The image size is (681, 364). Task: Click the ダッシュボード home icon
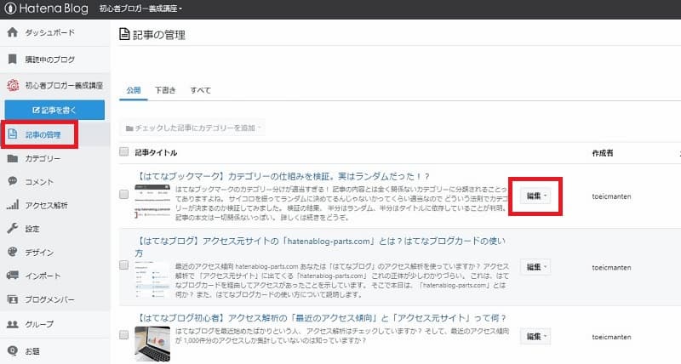13,32
